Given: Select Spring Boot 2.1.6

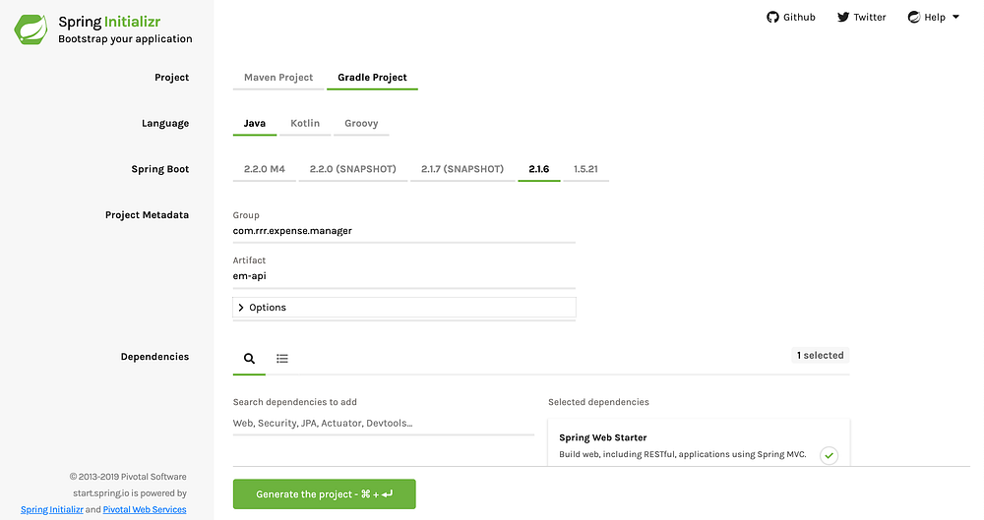Looking at the screenshot, I should pos(539,169).
